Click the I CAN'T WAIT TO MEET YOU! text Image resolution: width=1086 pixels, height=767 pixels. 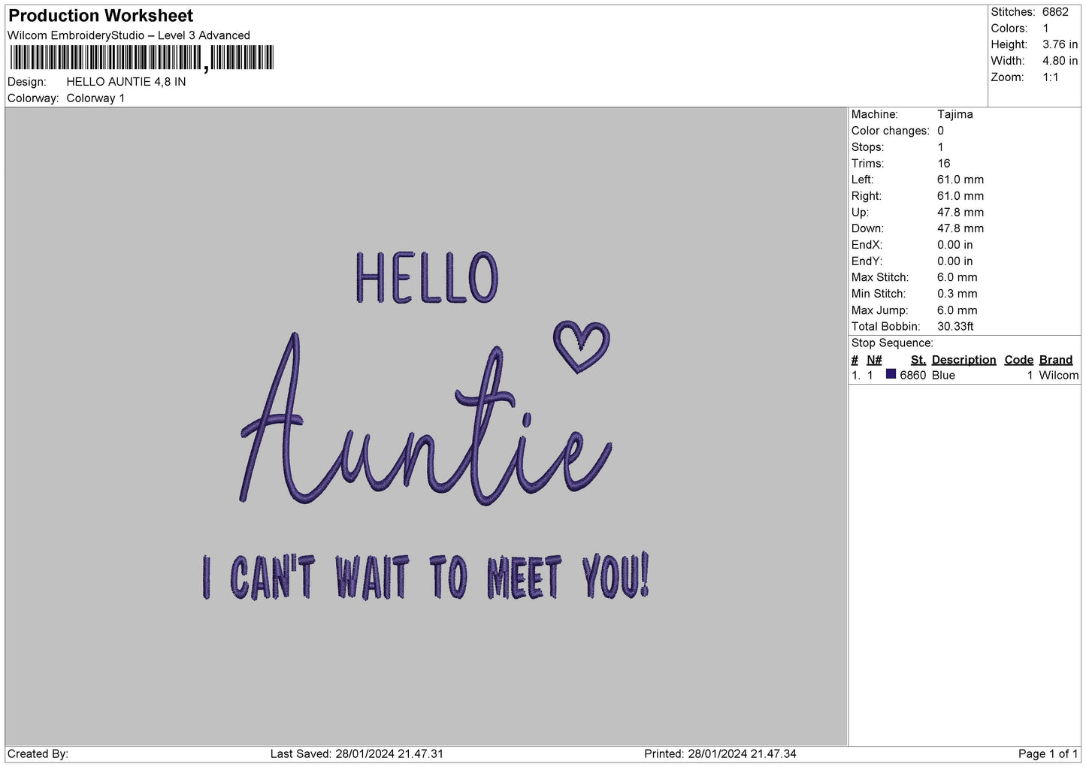coord(425,577)
